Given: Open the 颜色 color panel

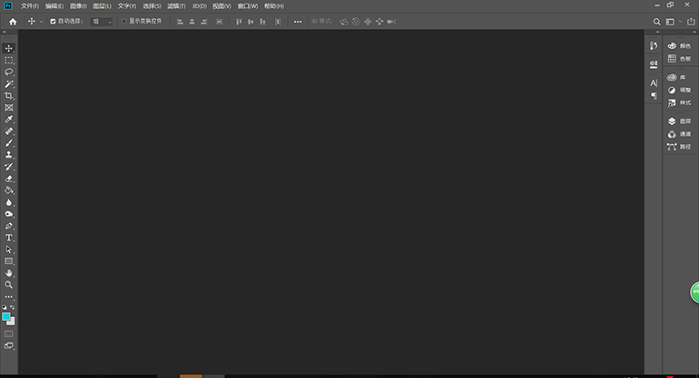Looking at the screenshot, I should tap(679, 46).
